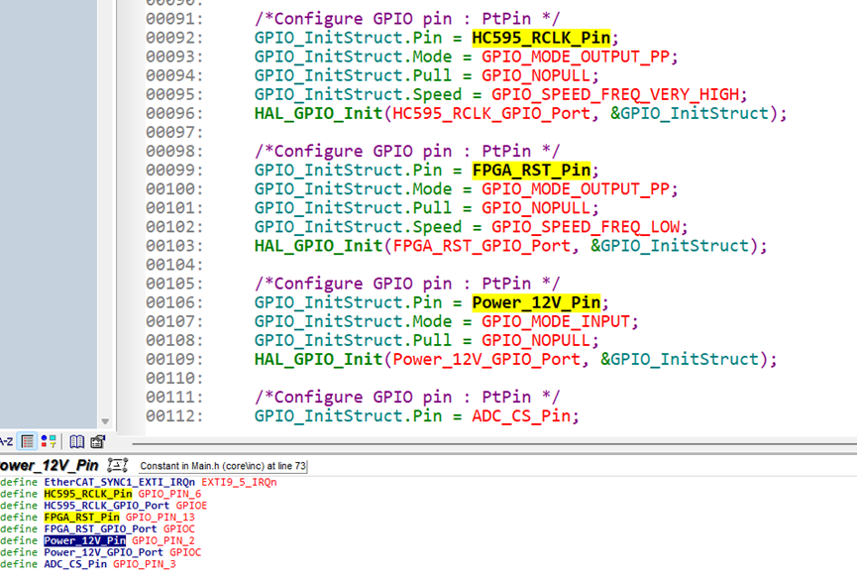
Task: Click 'Constant in Main.h (core\inc) at line 73' label
Action: (x=223, y=466)
